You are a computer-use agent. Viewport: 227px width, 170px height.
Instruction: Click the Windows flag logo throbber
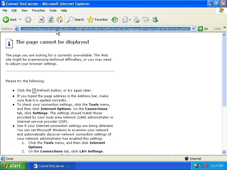[x=222, y=10]
